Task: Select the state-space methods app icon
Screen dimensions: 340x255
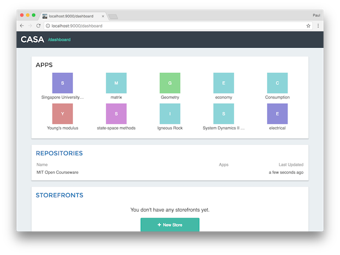Action: click(116, 114)
